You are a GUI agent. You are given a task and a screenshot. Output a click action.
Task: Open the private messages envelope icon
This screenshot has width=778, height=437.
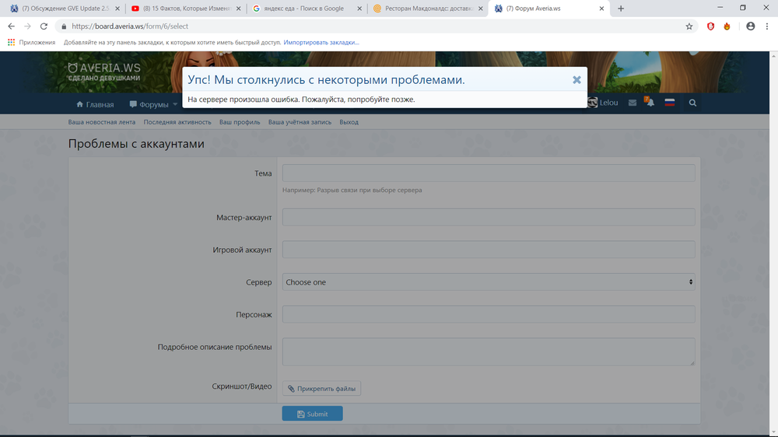coord(633,103)
